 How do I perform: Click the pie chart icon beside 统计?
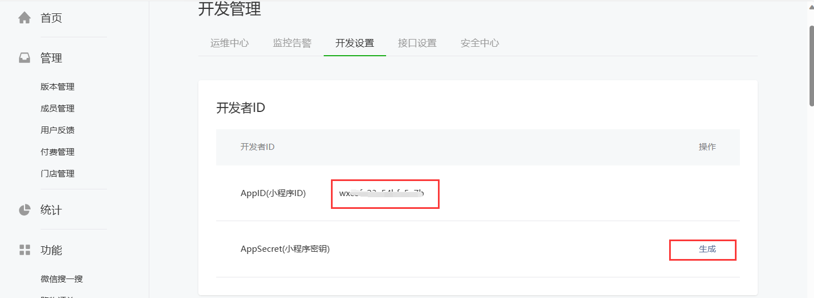25,210
